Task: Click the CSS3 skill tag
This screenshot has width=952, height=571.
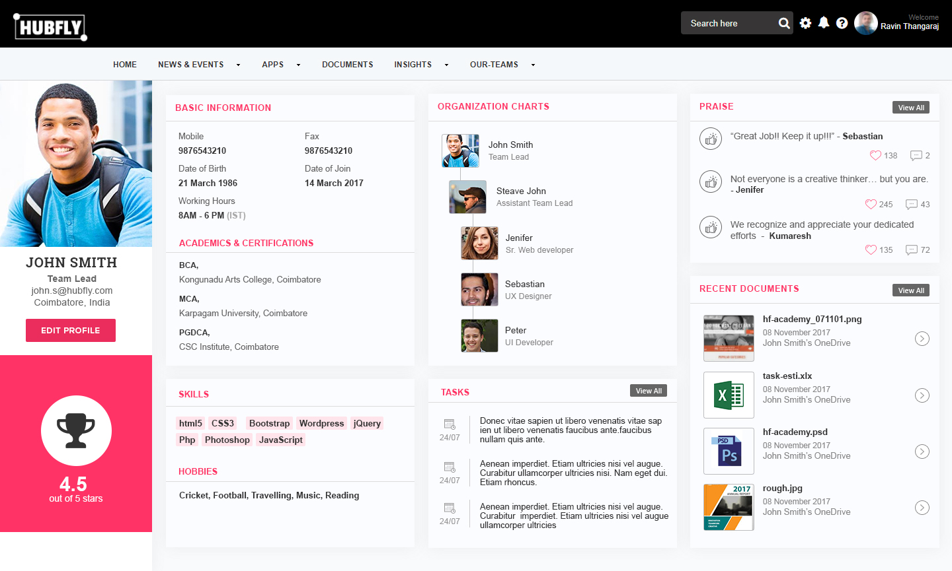Action: point(223,423)
